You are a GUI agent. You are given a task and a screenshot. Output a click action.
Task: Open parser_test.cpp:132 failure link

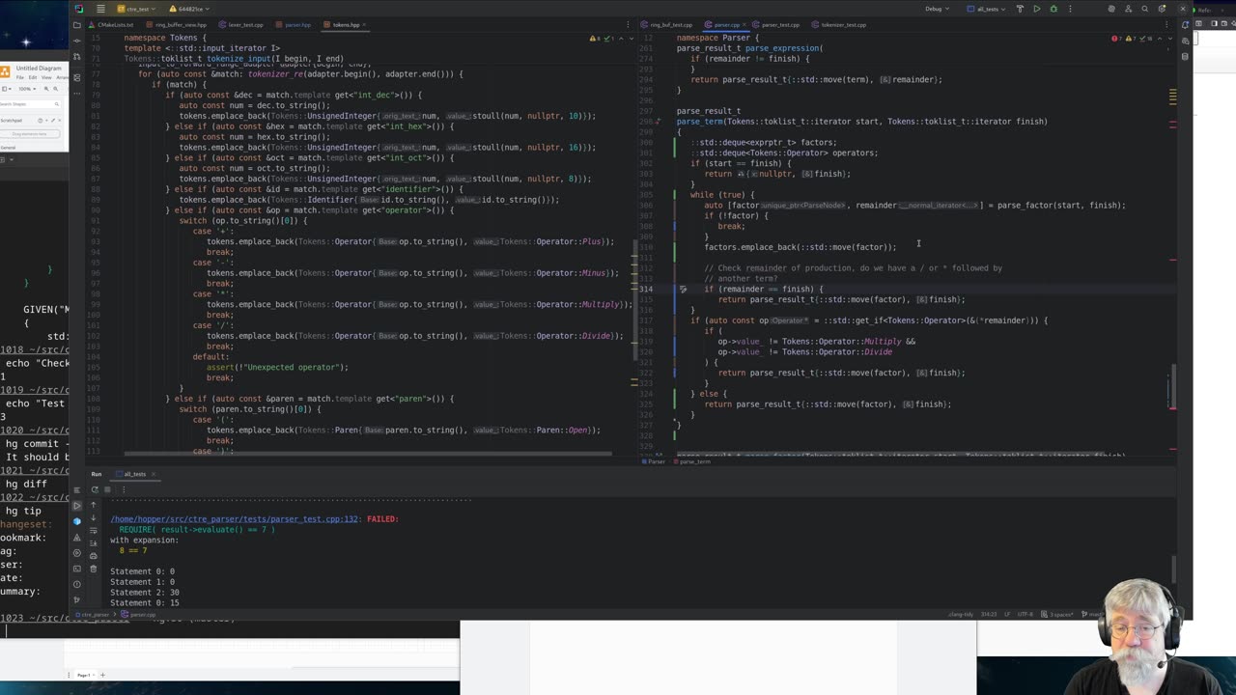click(236, 519)
